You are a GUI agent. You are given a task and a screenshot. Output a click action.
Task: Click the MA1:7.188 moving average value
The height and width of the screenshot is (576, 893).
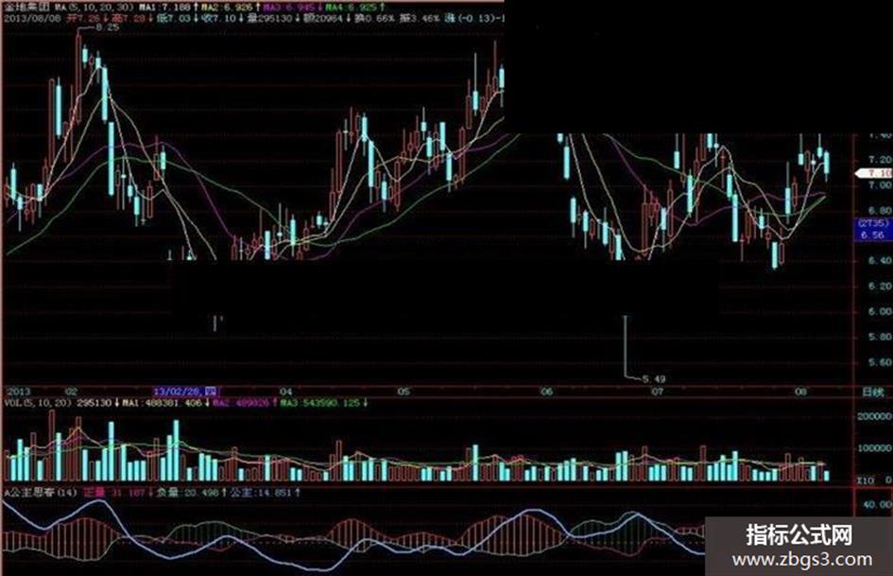point(164,8)
